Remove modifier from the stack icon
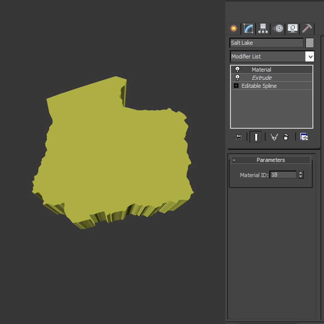The height and width of the screenshot is (324, 324). click(x=286, y=137)
